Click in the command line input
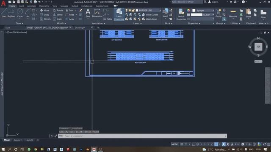 [x=143, y=136]
